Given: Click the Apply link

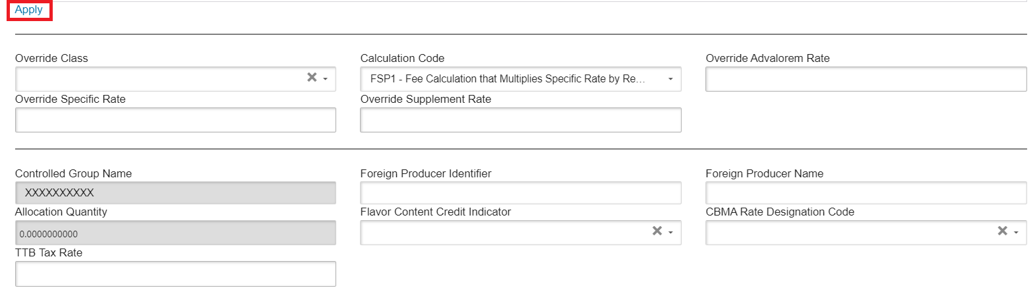Looking at the screenshot, I should (x=28, y=10).
